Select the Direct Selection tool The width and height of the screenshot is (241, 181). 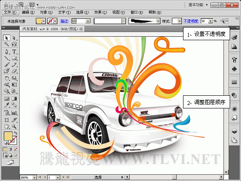14,38
